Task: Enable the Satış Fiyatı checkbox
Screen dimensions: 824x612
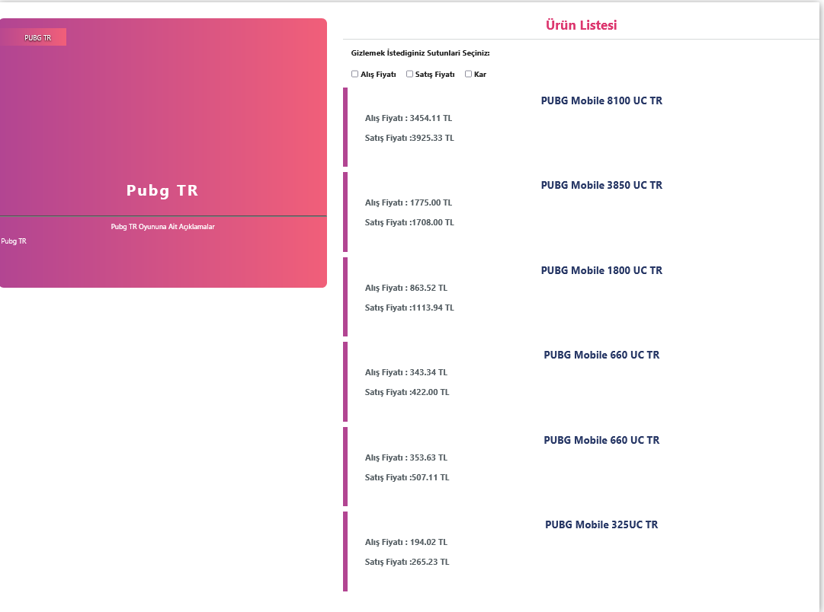Action: point(409,74)
